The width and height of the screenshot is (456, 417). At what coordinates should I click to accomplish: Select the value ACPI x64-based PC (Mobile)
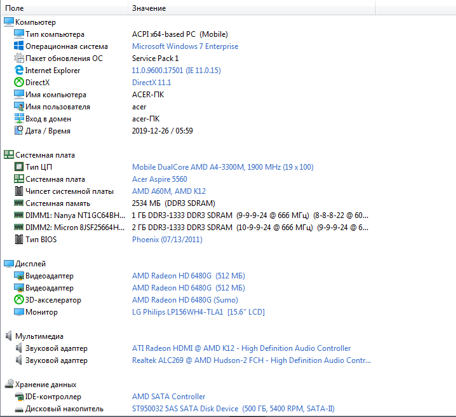coord(180,34)
